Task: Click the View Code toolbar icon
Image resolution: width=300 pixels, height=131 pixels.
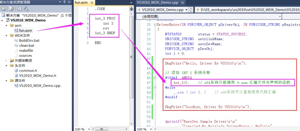Action: click(20, 9)
